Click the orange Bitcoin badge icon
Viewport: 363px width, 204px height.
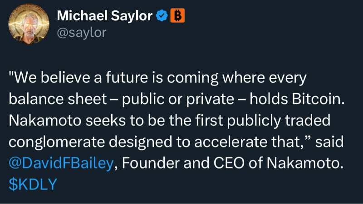pyautogui.click(x=177, y=16)
